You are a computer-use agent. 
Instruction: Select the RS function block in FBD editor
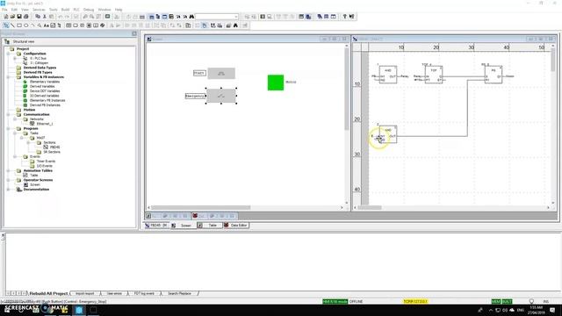(x=494, y=75)
